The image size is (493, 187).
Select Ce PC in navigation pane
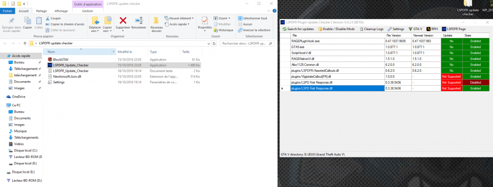[x=16, y=105]
